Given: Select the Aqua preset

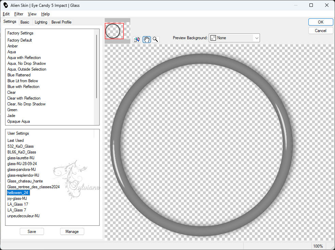Looking at the screenshot, I should pos(12,52).
